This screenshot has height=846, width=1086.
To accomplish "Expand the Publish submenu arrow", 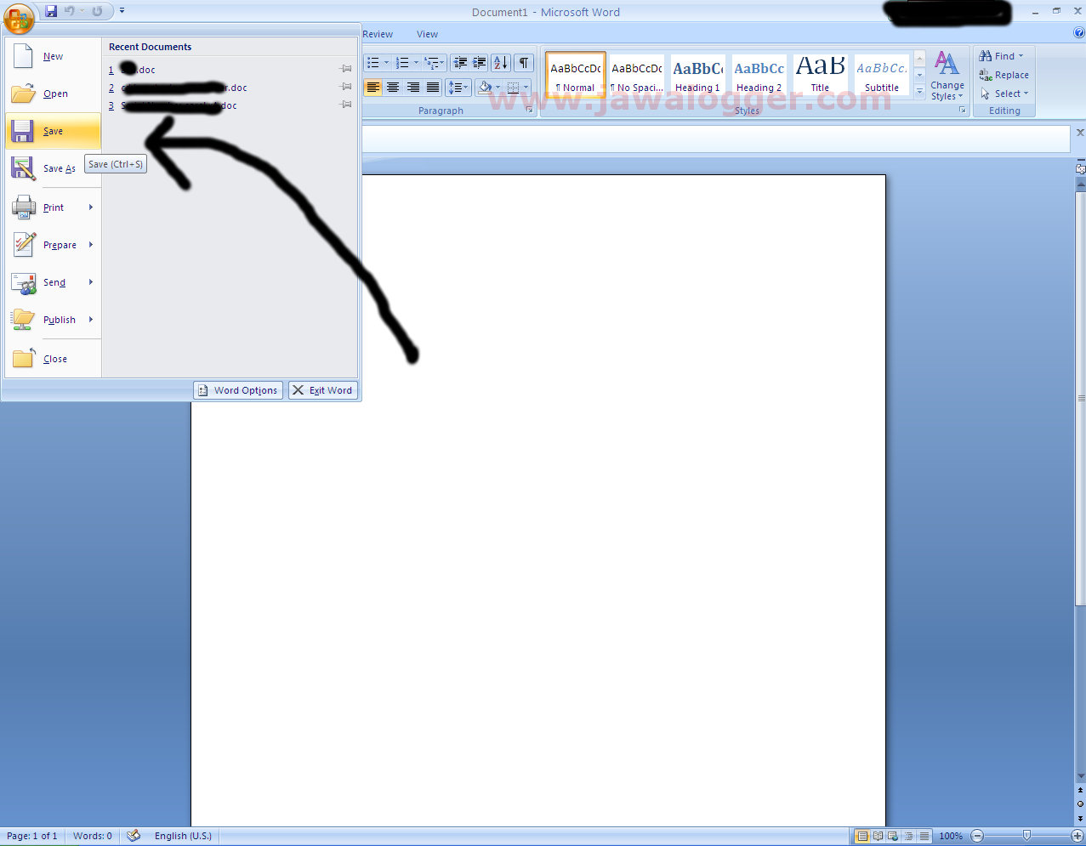I will tap(91, 320).
